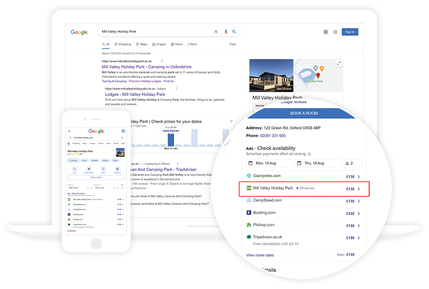Click the View more rates link
The image size is (429, 289).
260,255
